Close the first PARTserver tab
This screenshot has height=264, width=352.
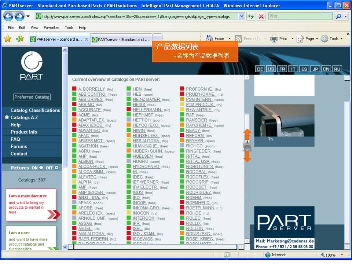[87, 39]
